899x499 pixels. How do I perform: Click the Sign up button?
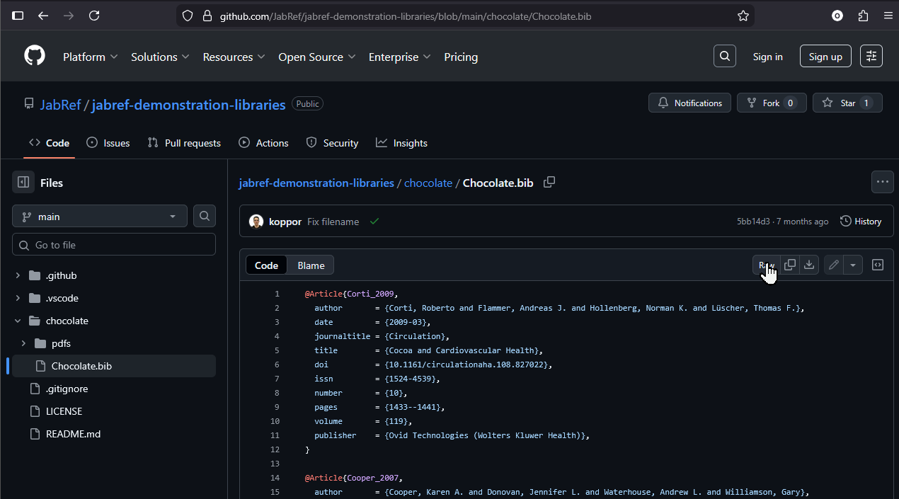coord(825,57)
